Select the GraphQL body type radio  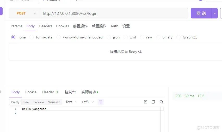click(178, 37)
